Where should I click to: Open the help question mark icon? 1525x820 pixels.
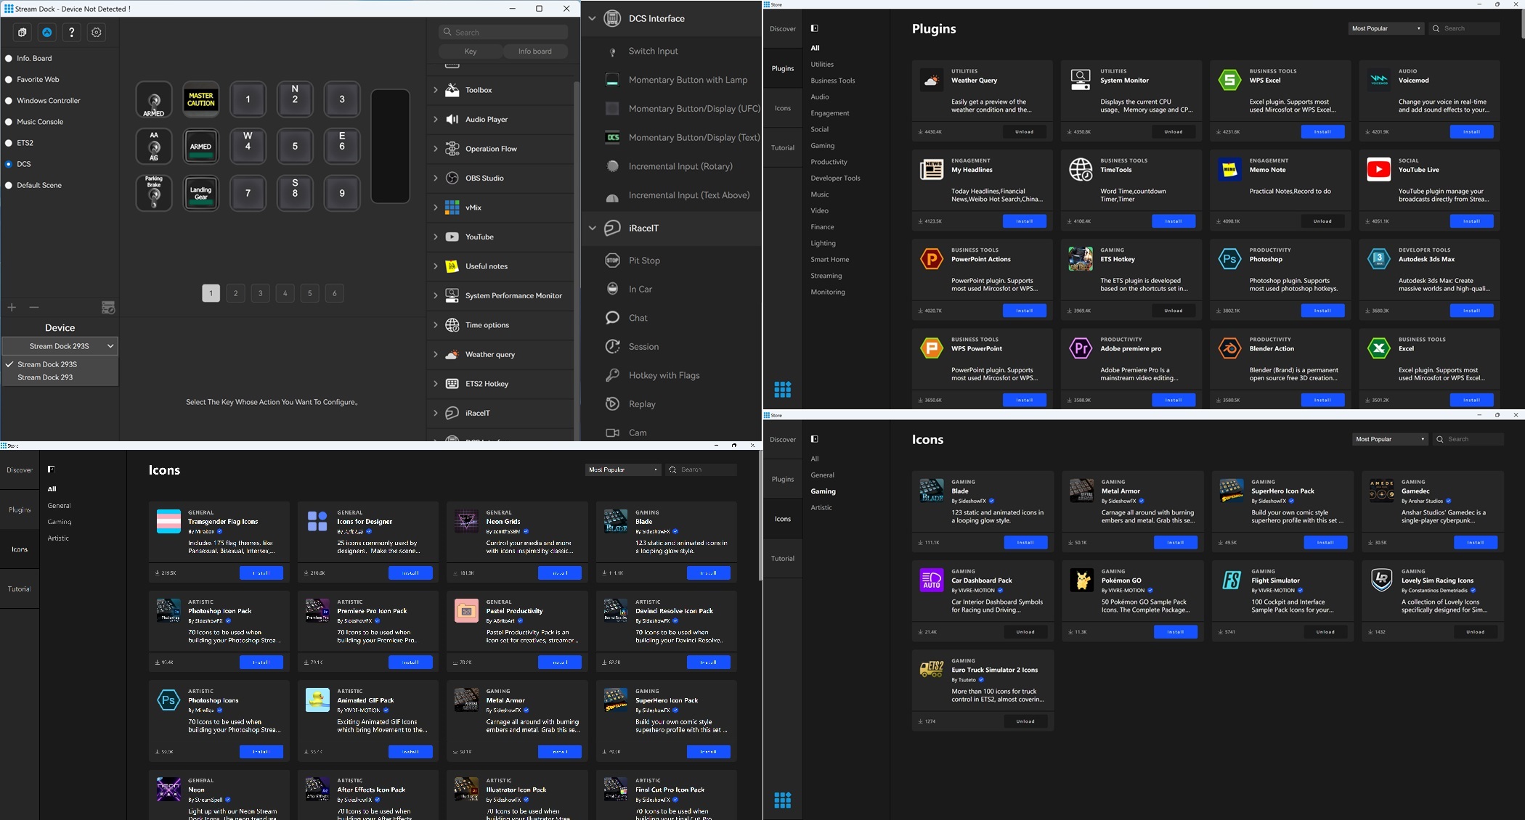[x=71, y=33]
